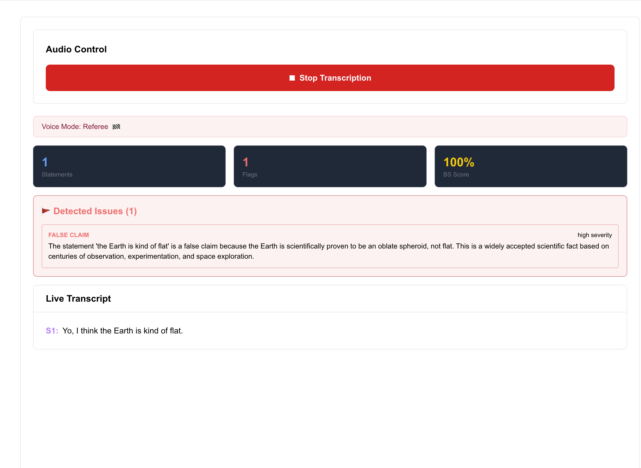Click the blue Statements number 1

[x=45, y=162]
